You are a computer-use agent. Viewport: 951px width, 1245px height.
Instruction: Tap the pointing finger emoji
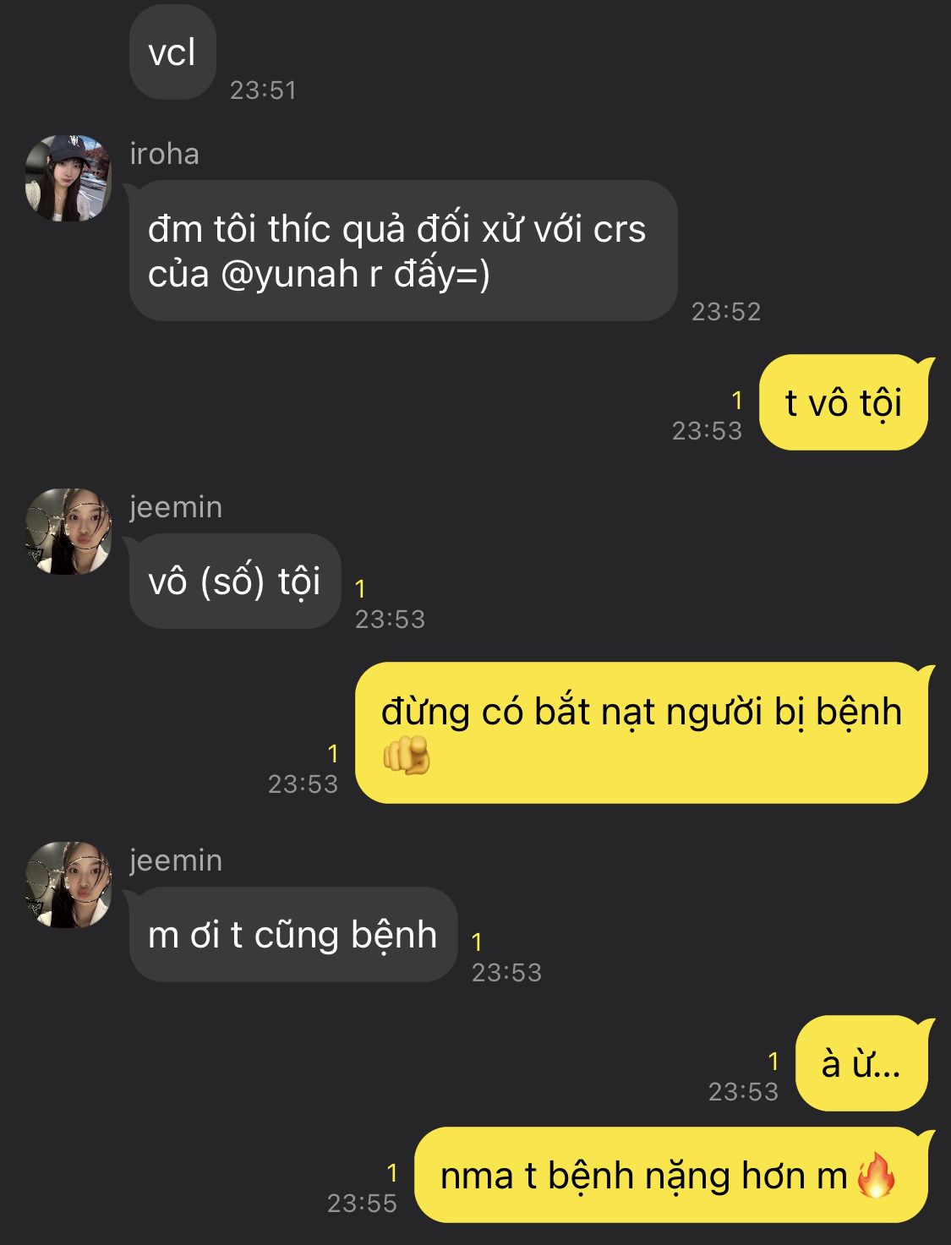[x=407, y=755]
